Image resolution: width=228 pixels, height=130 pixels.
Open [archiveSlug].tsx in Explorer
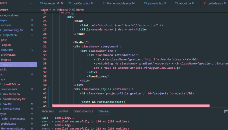13,30
